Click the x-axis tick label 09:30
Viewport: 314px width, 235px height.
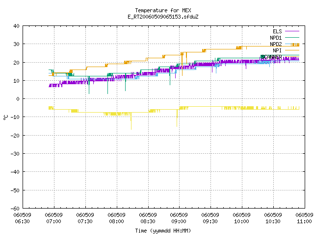tap(210, 221)
